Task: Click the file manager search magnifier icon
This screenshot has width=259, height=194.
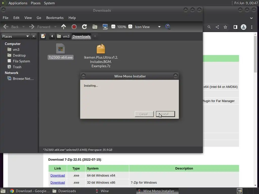Action: pos(168,27)
